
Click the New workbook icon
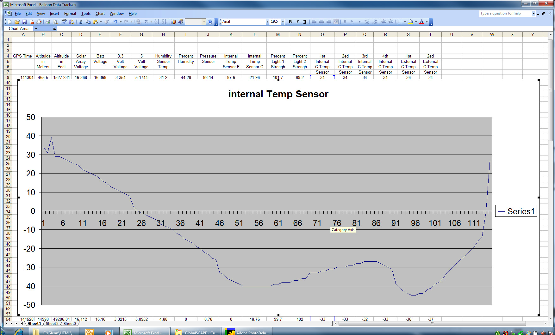click(9, 22)
